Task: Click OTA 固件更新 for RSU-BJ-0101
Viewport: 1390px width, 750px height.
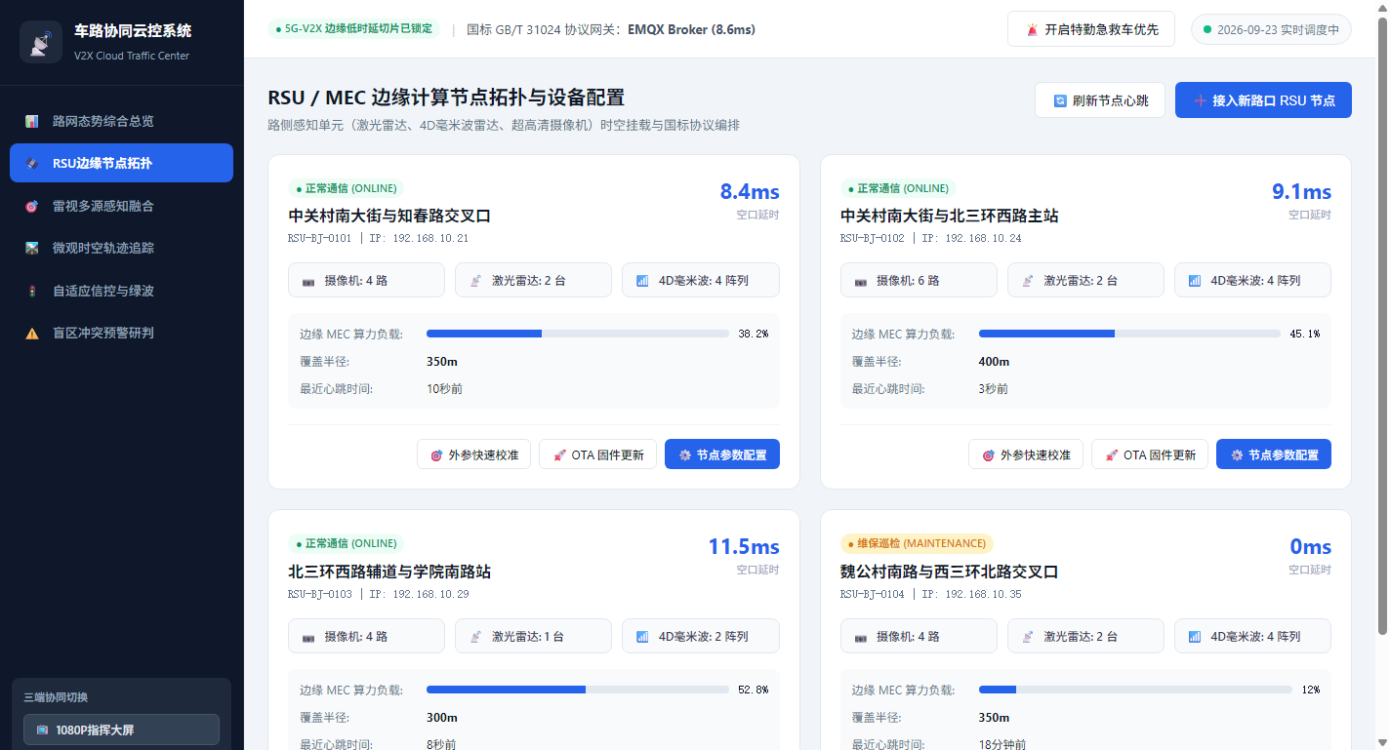Action: (x=597, y=454)
